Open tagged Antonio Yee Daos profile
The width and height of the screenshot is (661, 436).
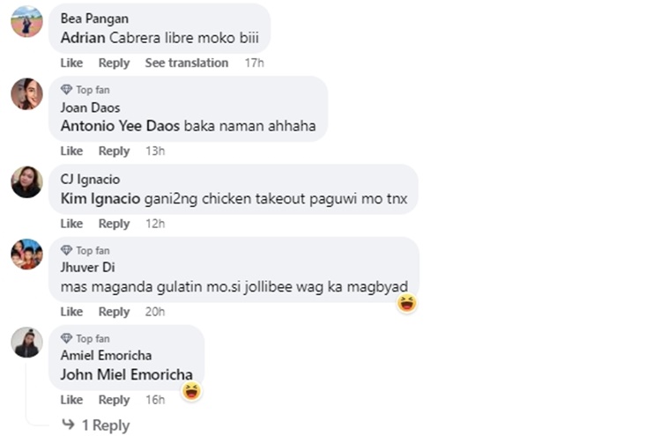click(x=120, y=126)
